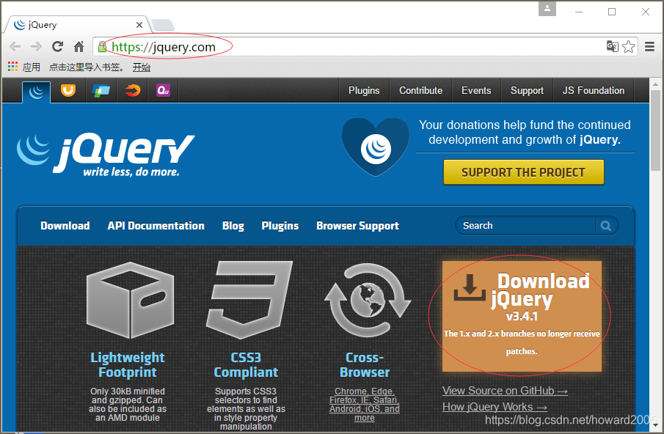Select the jQuery Mobile project icon
This screenshot has height=434, width=664.
tap(101, 90)
